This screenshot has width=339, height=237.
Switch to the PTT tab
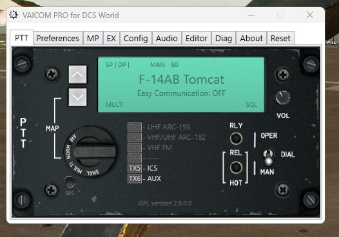point(21,38)
